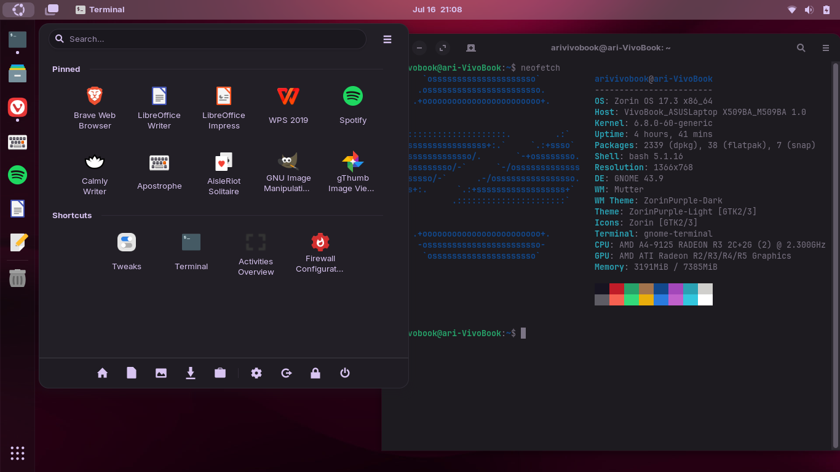Click the 'GPU: AMD ATI Radeon' line

(693, 256)
